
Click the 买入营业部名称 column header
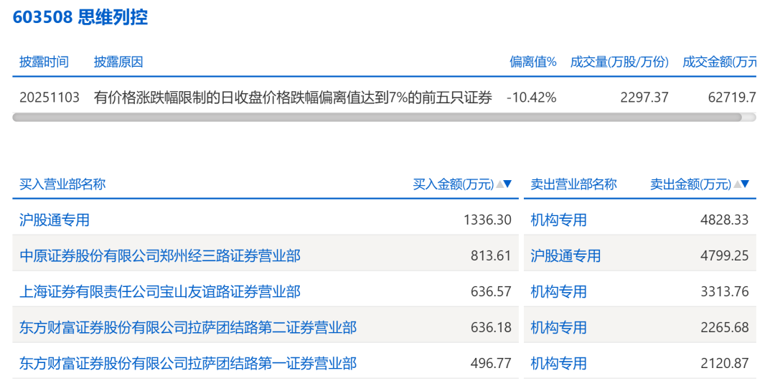tap(62, 184)
